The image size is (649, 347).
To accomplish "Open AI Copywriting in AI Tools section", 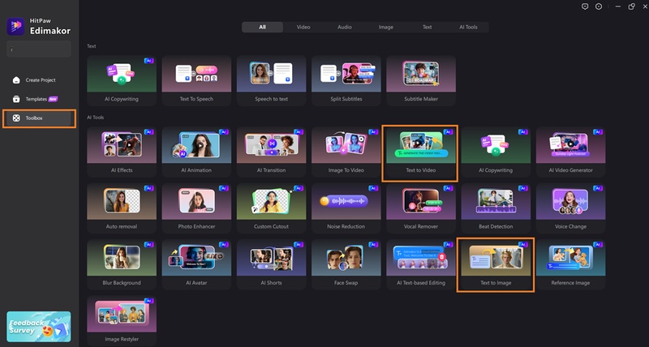I will point(496,152).
